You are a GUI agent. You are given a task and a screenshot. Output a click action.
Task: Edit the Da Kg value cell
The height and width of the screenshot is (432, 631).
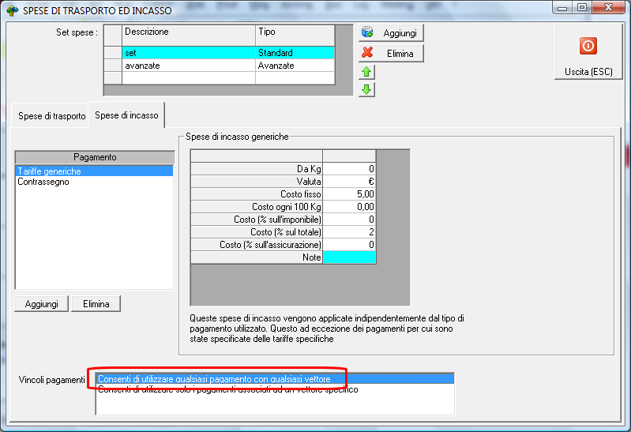pos(349,169)
